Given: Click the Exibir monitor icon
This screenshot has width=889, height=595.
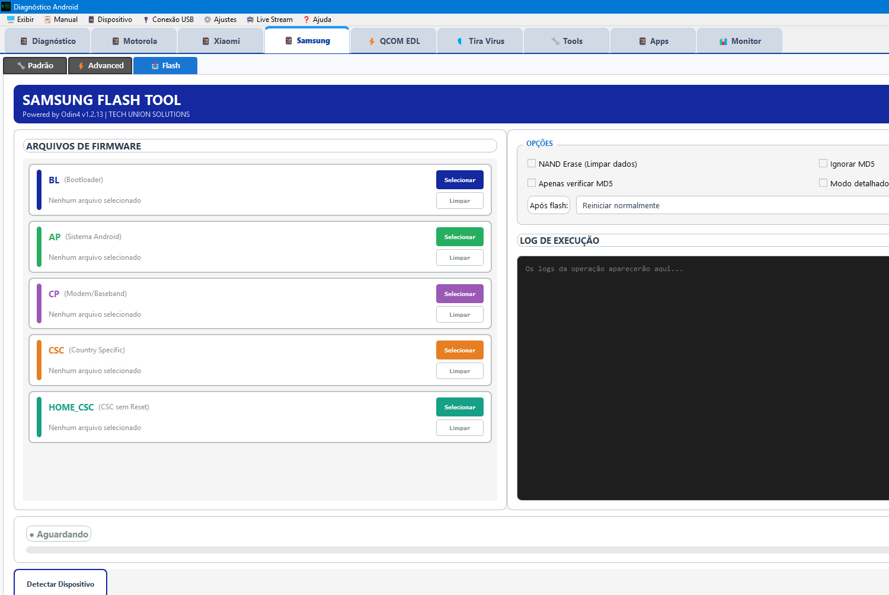Looking at the screenshot, I should [x=11, y=20].
